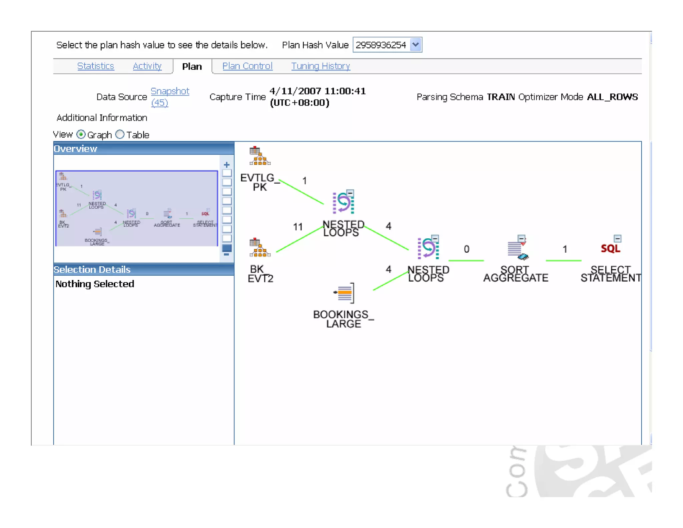Click the filled zoom level slider box
The image size is (683, 528).
227,248
